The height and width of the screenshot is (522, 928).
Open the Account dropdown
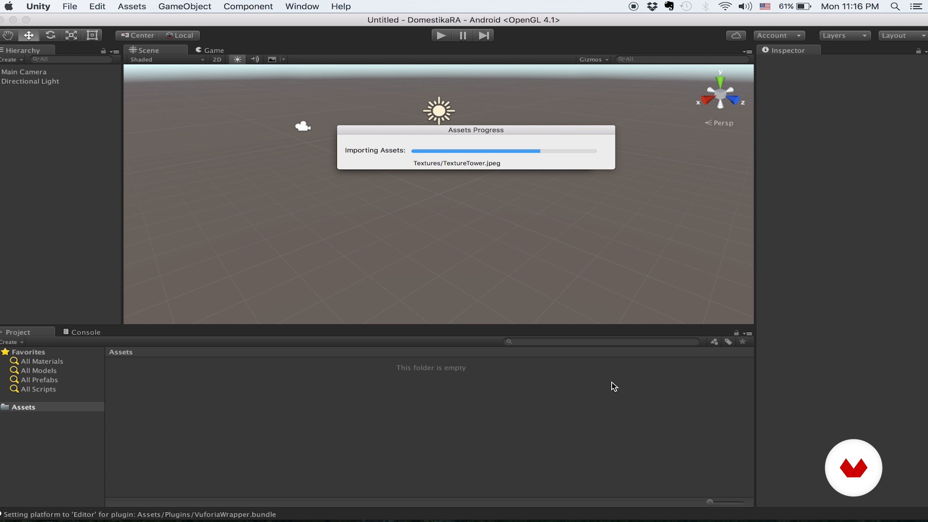[779, 35]
